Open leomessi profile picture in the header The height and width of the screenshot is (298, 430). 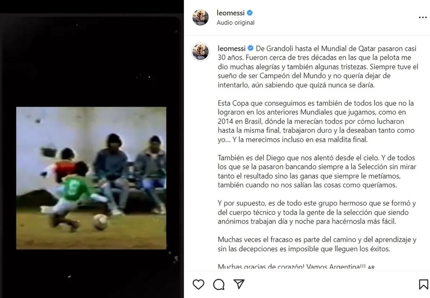[x=201, y=17]
